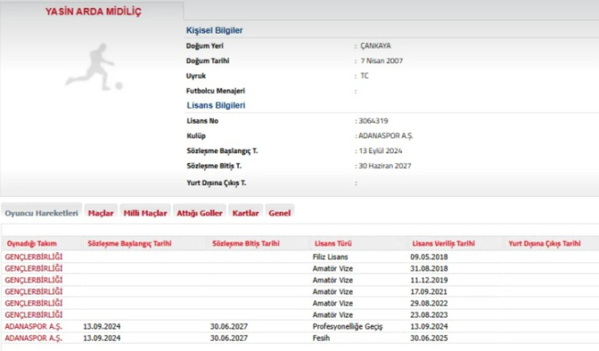This screenshot has width=599, height=351.
Task: Open GENÇLERBİRLİĞİ entry dated 23.08.2023
Action: [x=34, y=315]
